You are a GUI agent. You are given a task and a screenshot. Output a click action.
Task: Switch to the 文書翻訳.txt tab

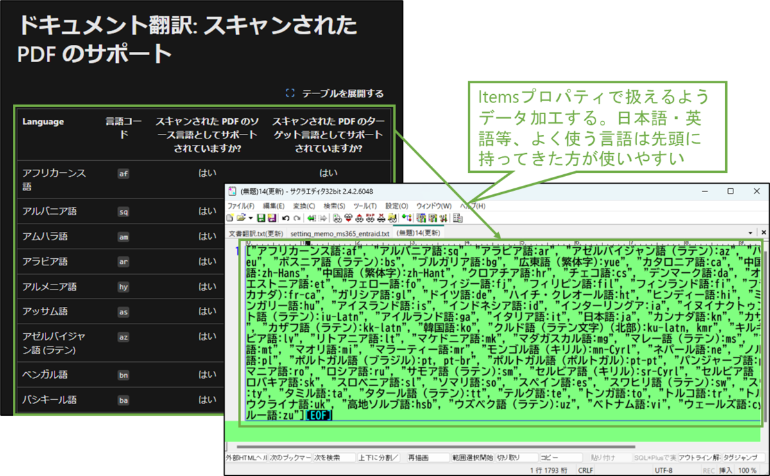pyautogui.click(x=256, y=233)
